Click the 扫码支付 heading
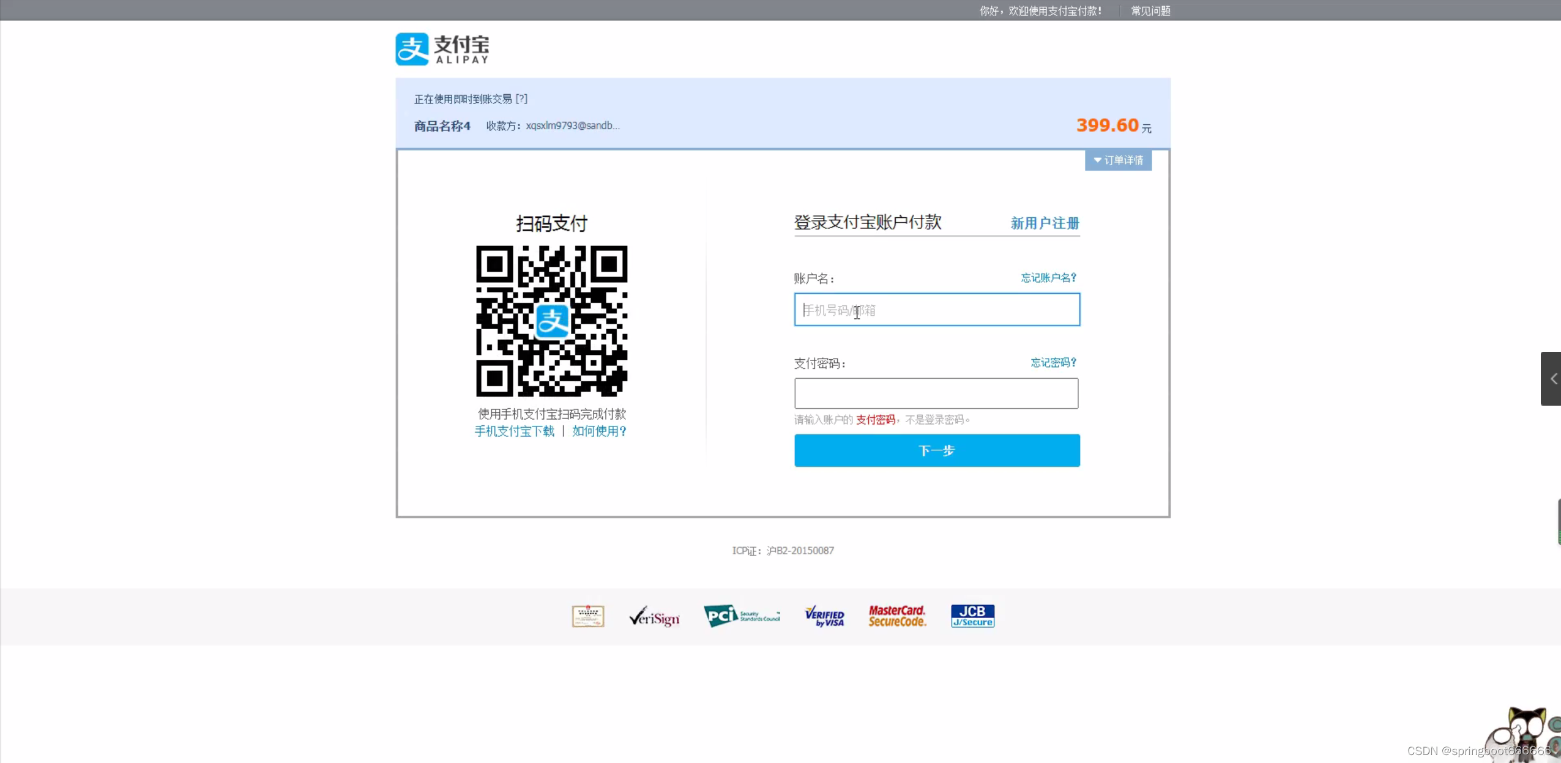1561x763 pixels. tap(552, 223)
